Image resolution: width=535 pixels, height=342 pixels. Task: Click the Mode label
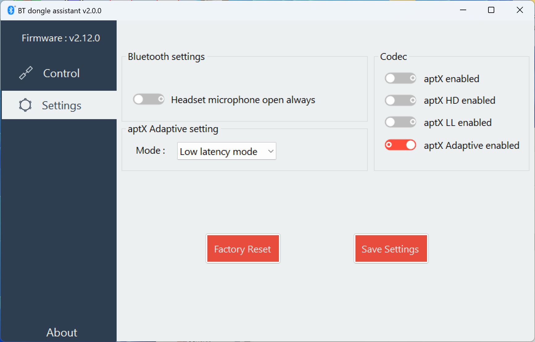(151, 150)
